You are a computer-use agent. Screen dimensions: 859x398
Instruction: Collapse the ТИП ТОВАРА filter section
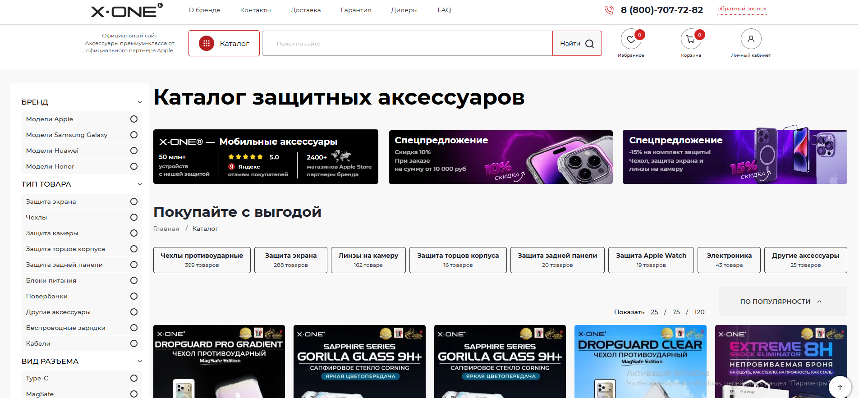140,184
